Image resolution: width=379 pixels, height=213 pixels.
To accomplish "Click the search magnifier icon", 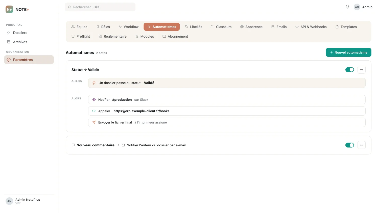I will click(69, 7).
